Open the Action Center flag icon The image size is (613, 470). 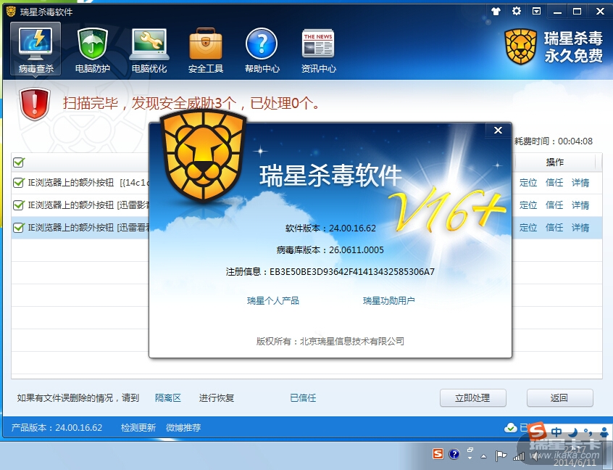pos(501,455)
